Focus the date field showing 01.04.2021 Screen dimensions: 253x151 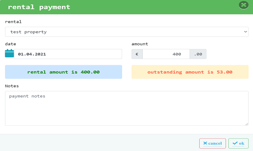[68, 54]
